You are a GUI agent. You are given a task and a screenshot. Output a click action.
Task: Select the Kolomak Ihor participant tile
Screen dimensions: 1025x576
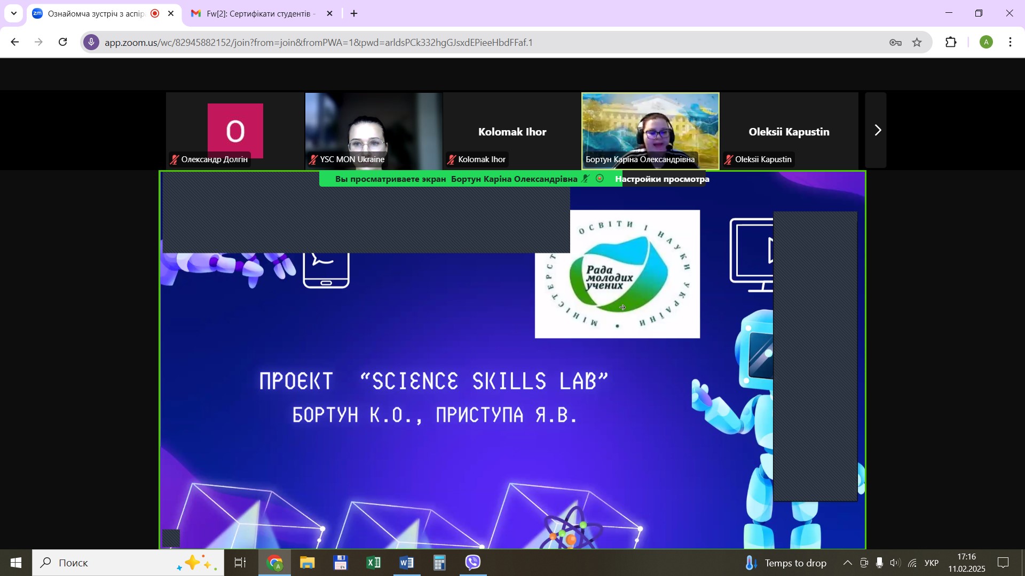[512, 131]
